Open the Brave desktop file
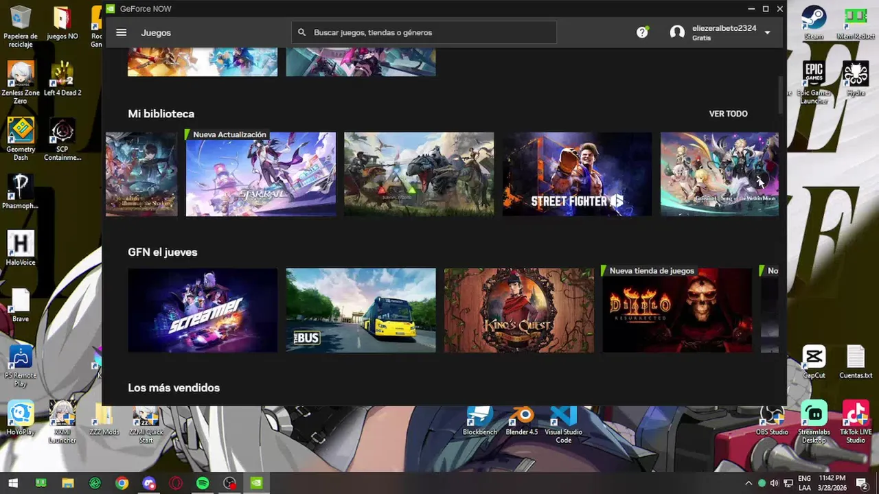This screenshot has height=494, width=879. (21, 305)
